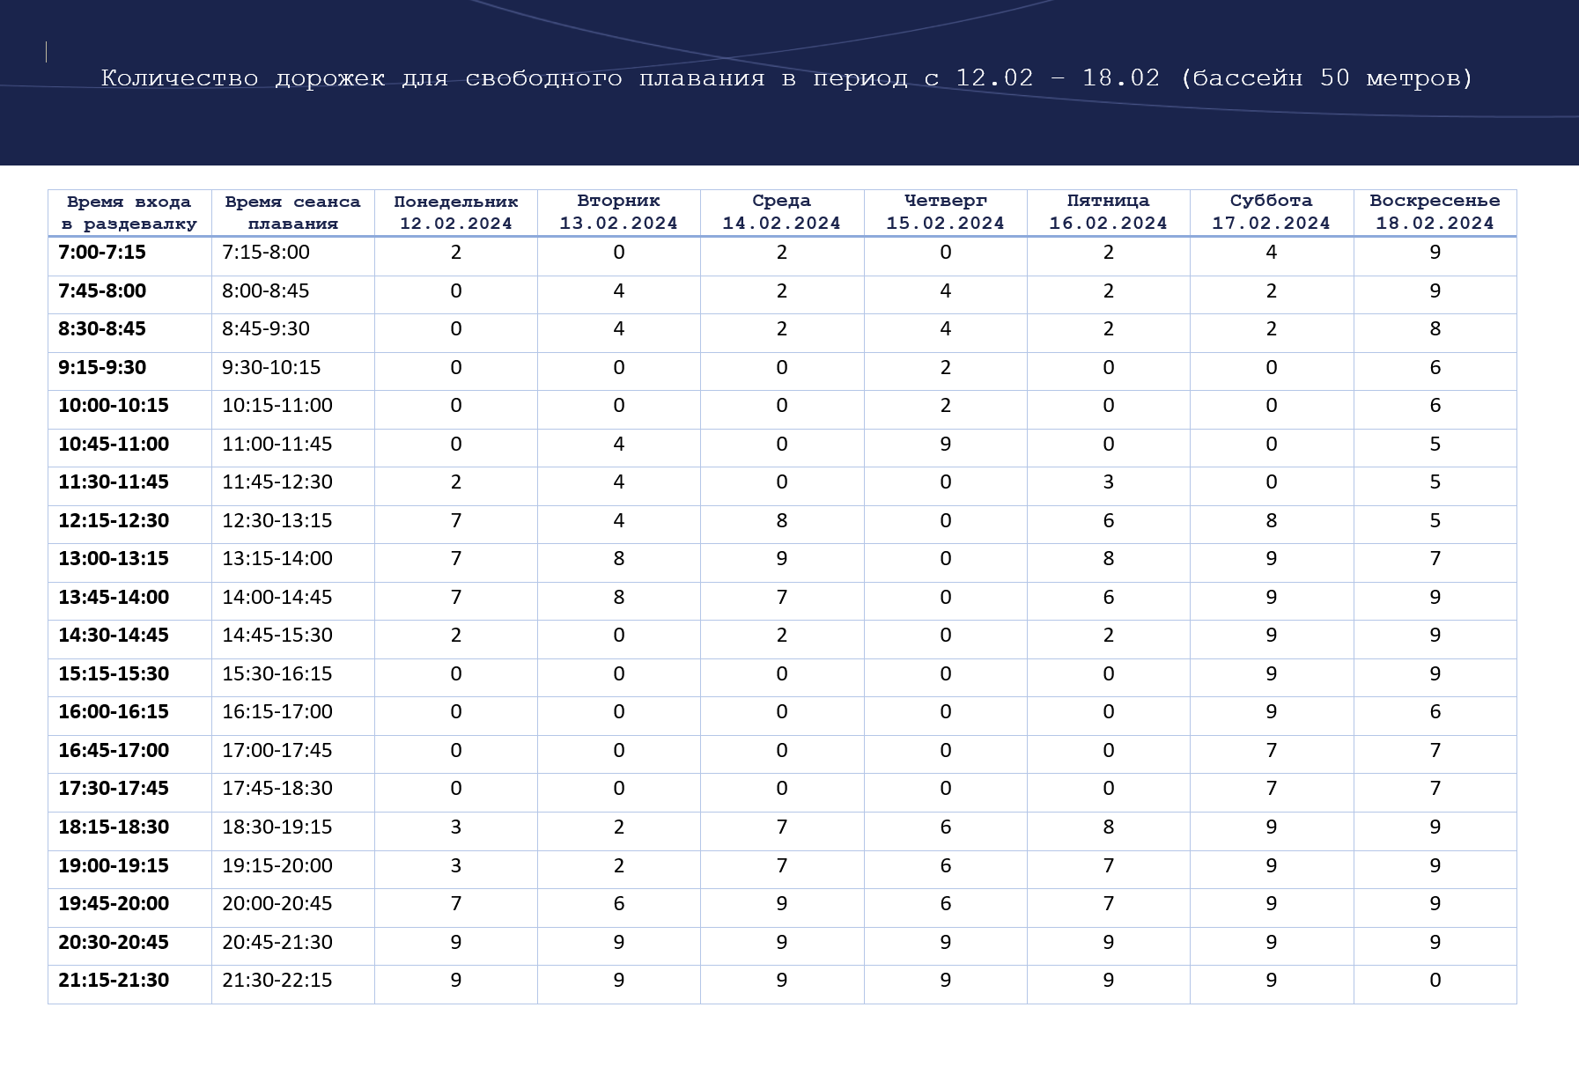Click swim session '9:30-10:15'
This screenshot has width=1579, height=1081.
(271, 368)
